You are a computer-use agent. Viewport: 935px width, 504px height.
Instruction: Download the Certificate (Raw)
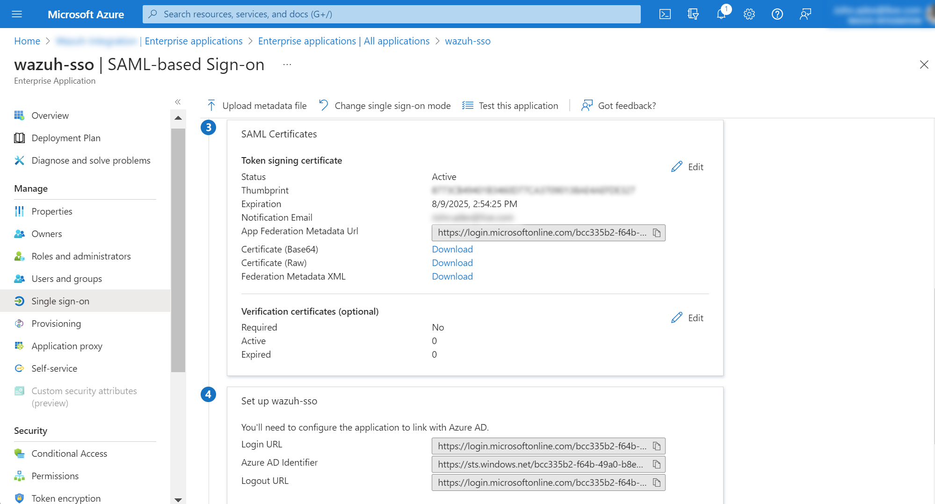pos(452,263)
